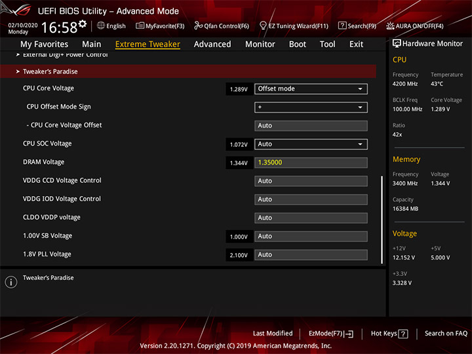This screenshot has width=472, height=354.
Task: Click the settings list scrollbar
Action: tap(382, 220)
